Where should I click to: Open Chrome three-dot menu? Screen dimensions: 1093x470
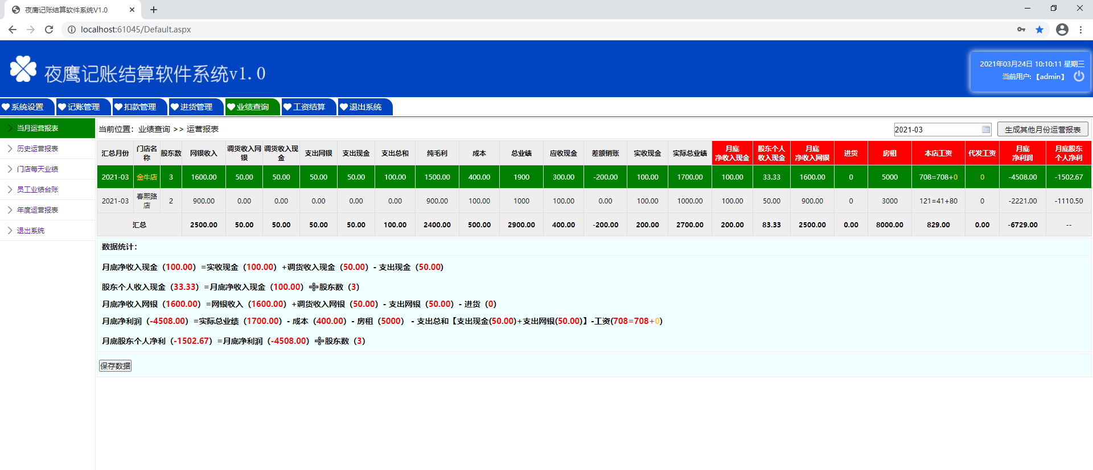[x=1080, y=30]
